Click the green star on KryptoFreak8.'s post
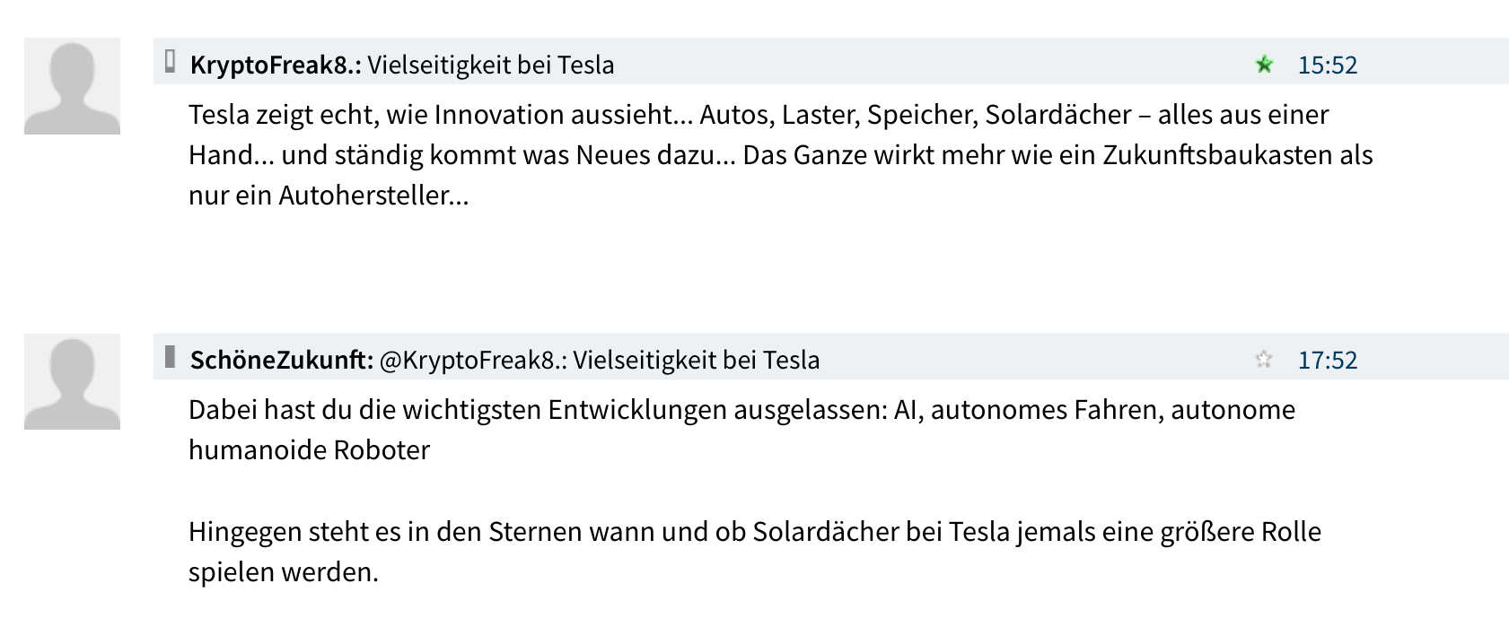Image resolution: width=1509 pixels, height=627 pixels. [x=1264, y=65]
